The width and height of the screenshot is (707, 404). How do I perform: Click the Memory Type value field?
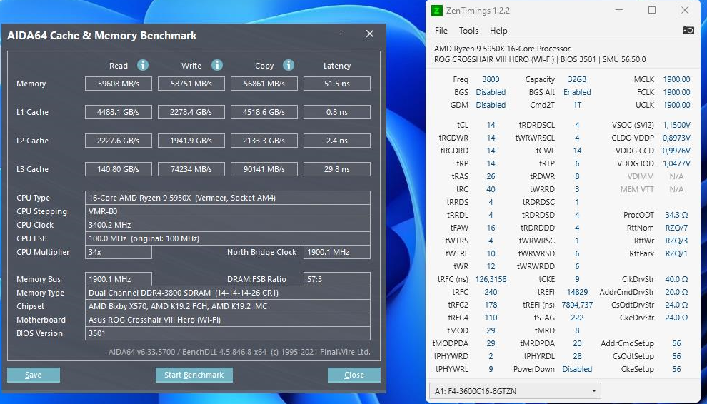click(227, 293)
